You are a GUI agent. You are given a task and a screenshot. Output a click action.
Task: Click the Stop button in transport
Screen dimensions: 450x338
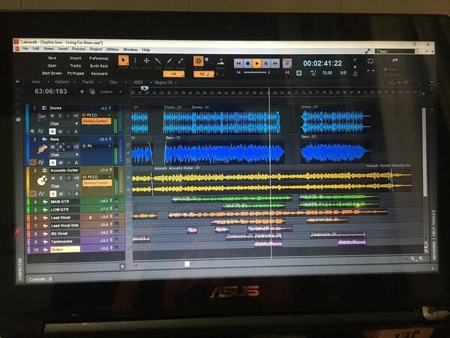pos(247,64)
